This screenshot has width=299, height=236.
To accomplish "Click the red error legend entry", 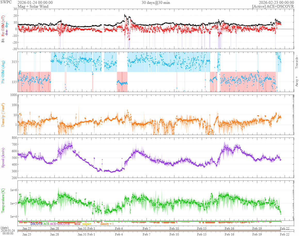I will (x=77, y=224).
